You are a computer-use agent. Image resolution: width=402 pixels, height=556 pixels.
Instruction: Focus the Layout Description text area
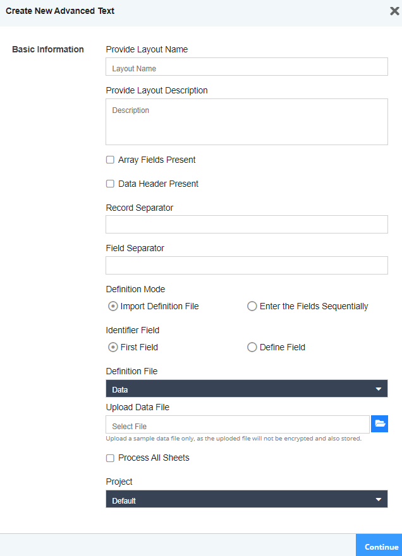pyautogui.click(x=247, y=122)
